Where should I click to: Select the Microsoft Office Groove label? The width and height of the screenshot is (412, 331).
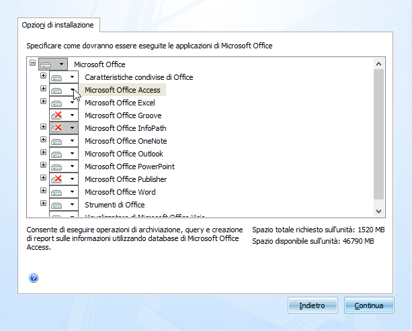click(x=123, y=115)
